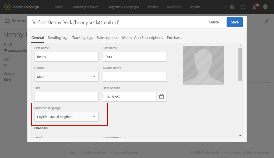
Task: Check notifications via the bell icon
Action: pos(254,7)
